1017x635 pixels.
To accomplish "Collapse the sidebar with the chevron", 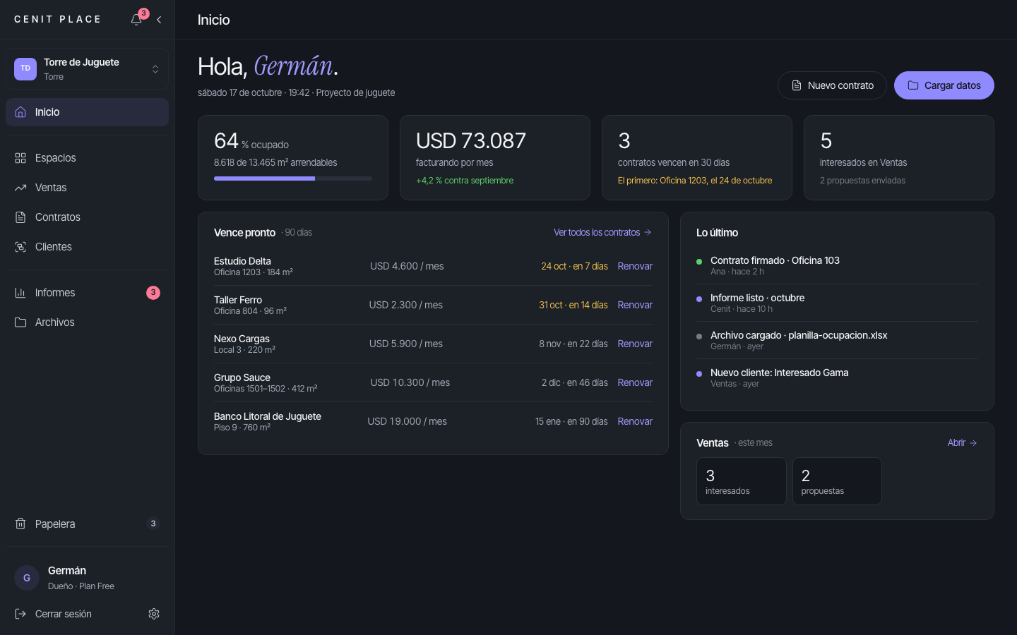I will pyautogui.click(x=159, y=20).
